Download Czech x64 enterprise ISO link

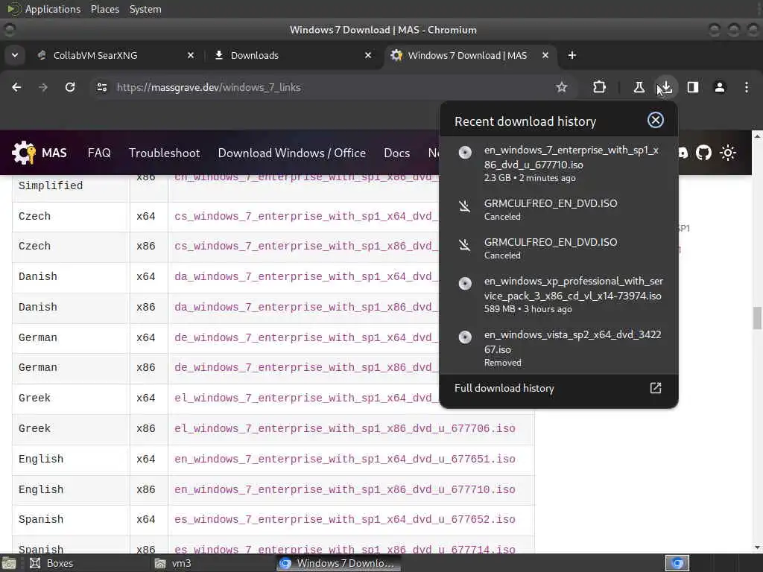(x=306, y=216)
